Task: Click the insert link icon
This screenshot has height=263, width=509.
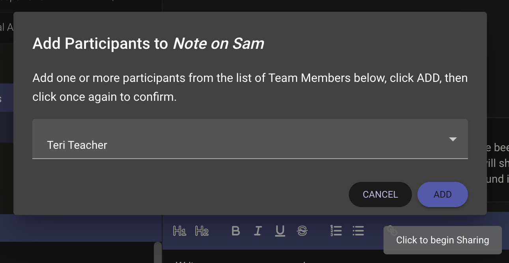Action: pos(391,230)
